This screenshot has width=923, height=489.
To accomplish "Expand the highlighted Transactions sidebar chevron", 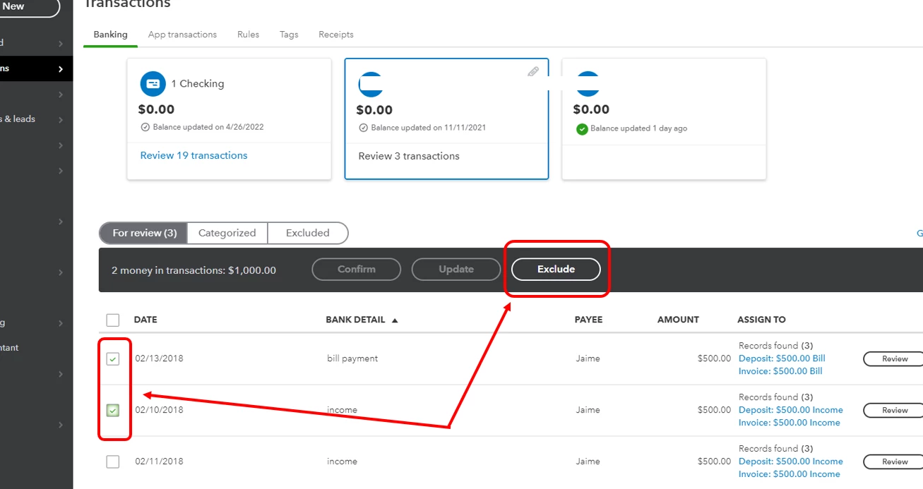I will click(x=61, y=69).
